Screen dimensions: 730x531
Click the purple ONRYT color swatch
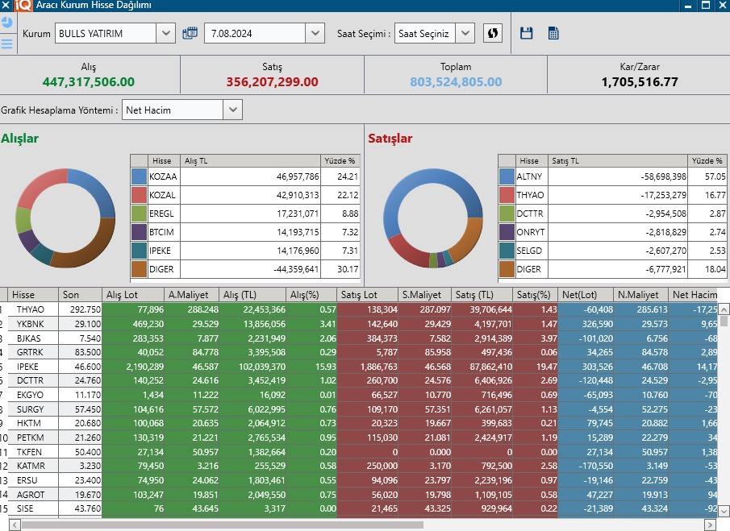tap(507, 232)
